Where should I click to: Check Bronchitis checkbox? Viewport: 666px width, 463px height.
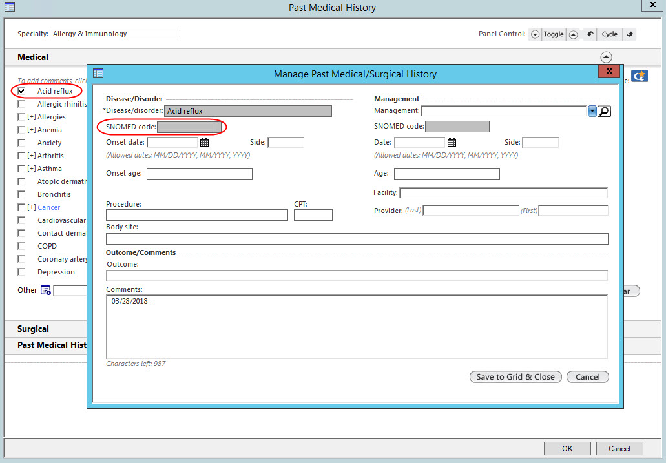(x=21, y=194)
